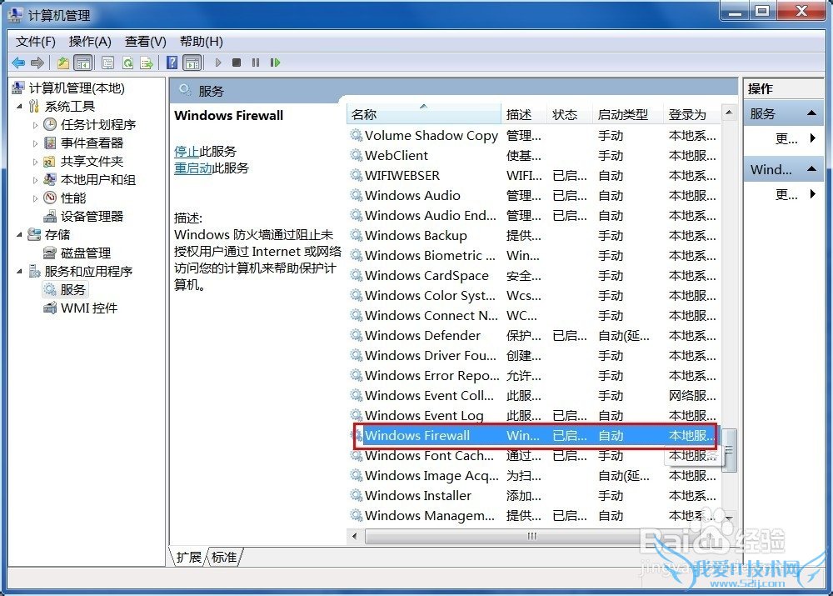Image resolution: width=833 pixels, height=596 pixels.
Task: Select the WMI 控件 icon
Action: pyautogui.click(x=50, y=308)
